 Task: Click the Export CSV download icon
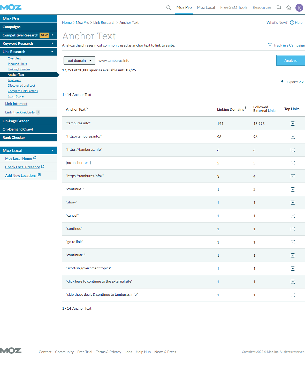pyautogui.click(x=282, y=82)
